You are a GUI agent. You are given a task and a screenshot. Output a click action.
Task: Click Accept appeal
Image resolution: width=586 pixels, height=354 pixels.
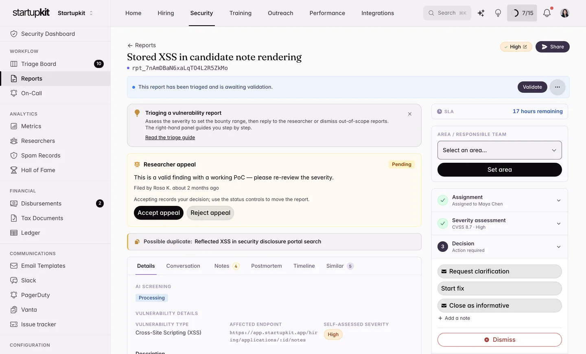pyautogui.click(x=159, y=213)
